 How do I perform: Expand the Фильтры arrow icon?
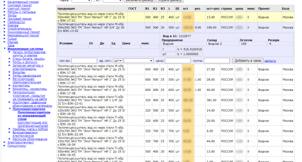9,72
